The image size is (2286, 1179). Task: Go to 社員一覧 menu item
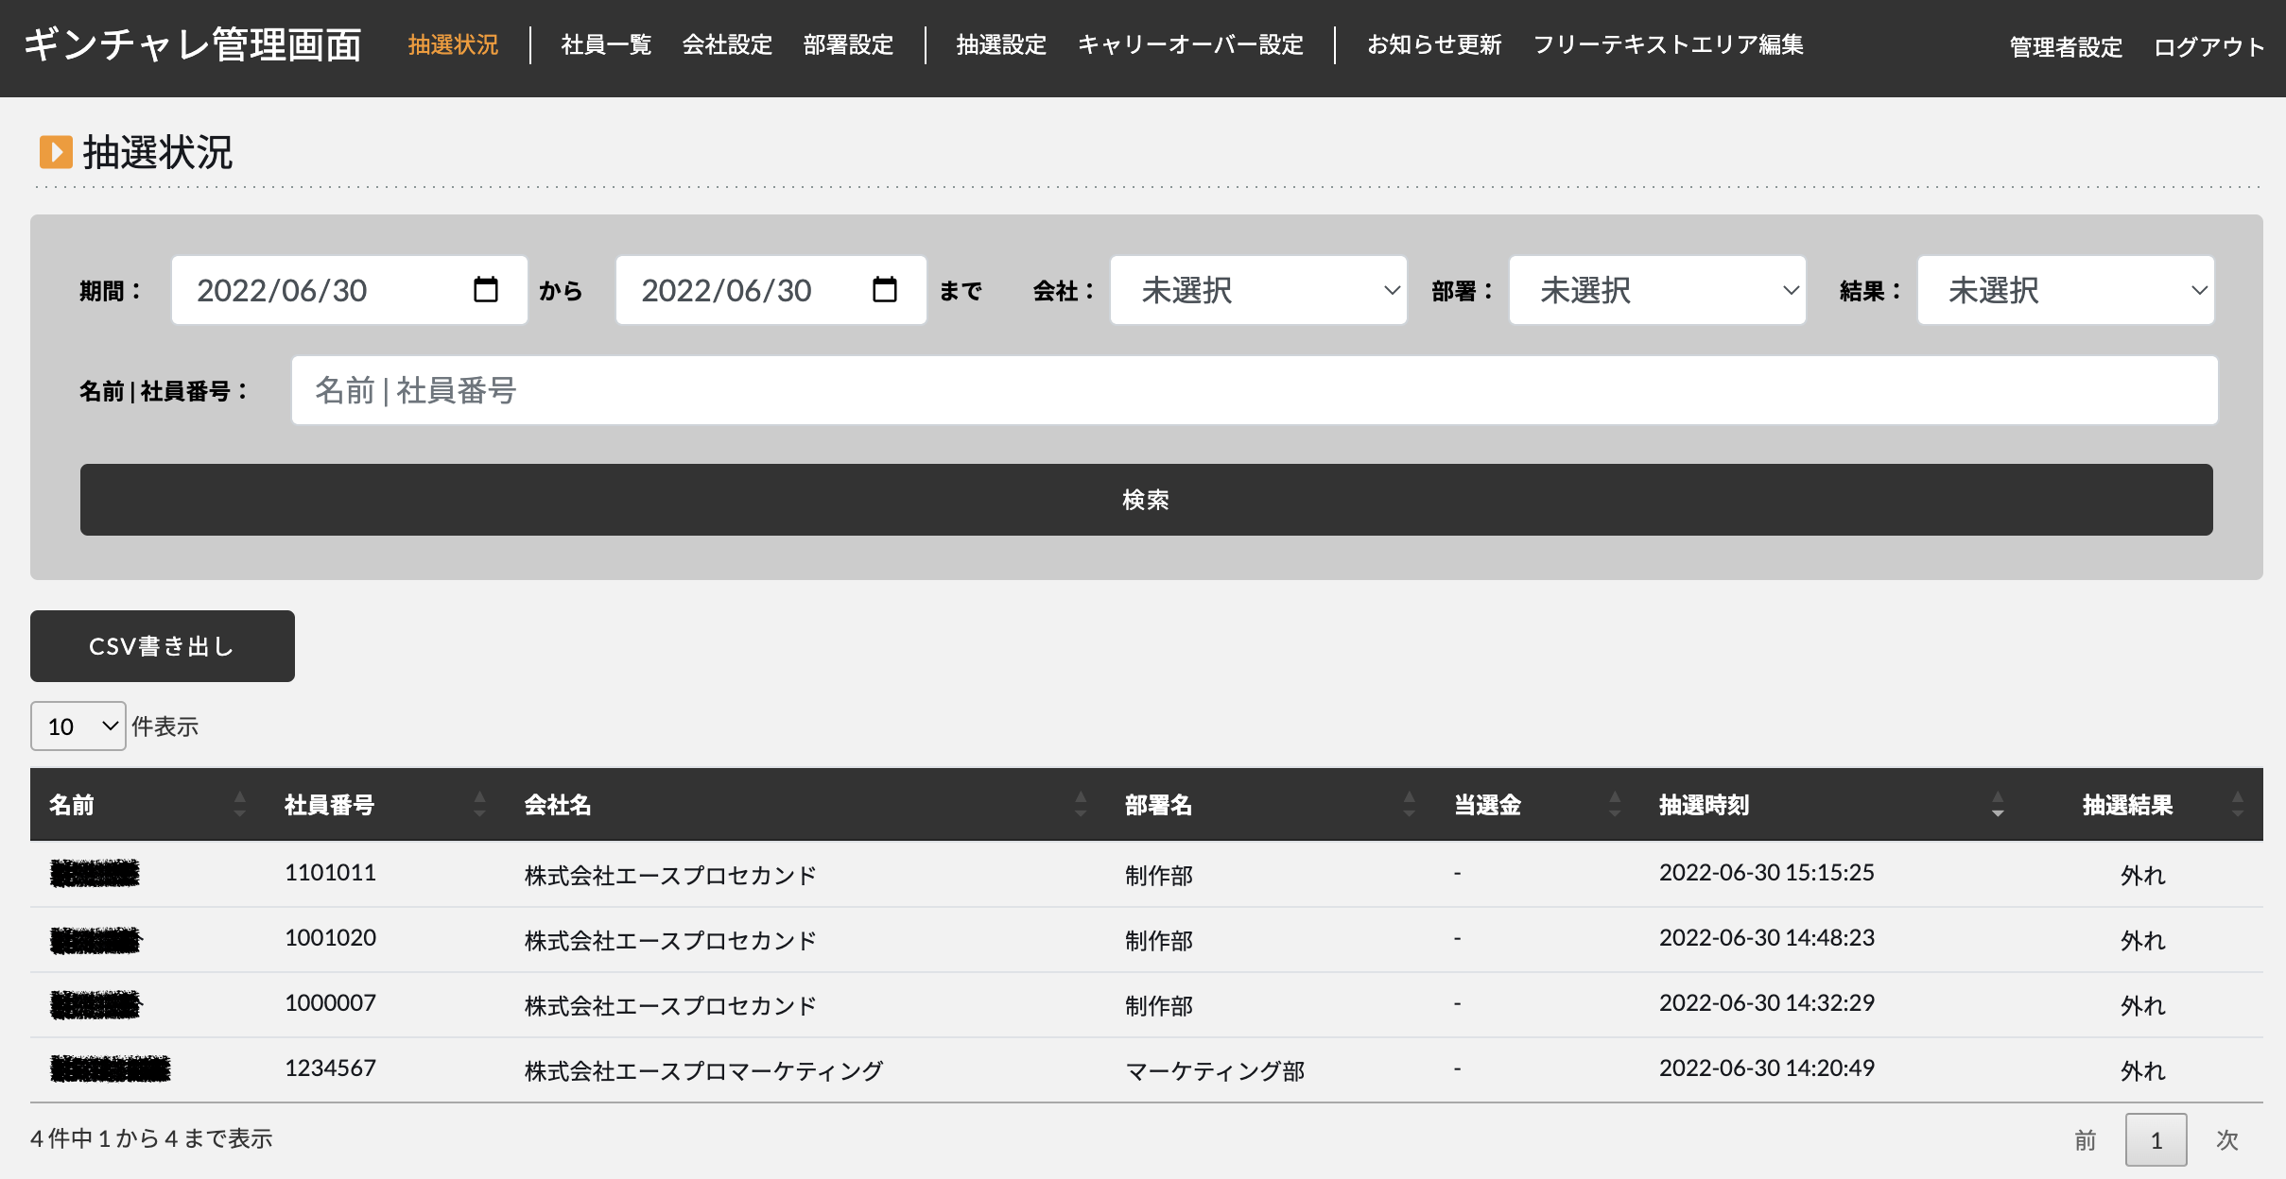pos(606,45)
